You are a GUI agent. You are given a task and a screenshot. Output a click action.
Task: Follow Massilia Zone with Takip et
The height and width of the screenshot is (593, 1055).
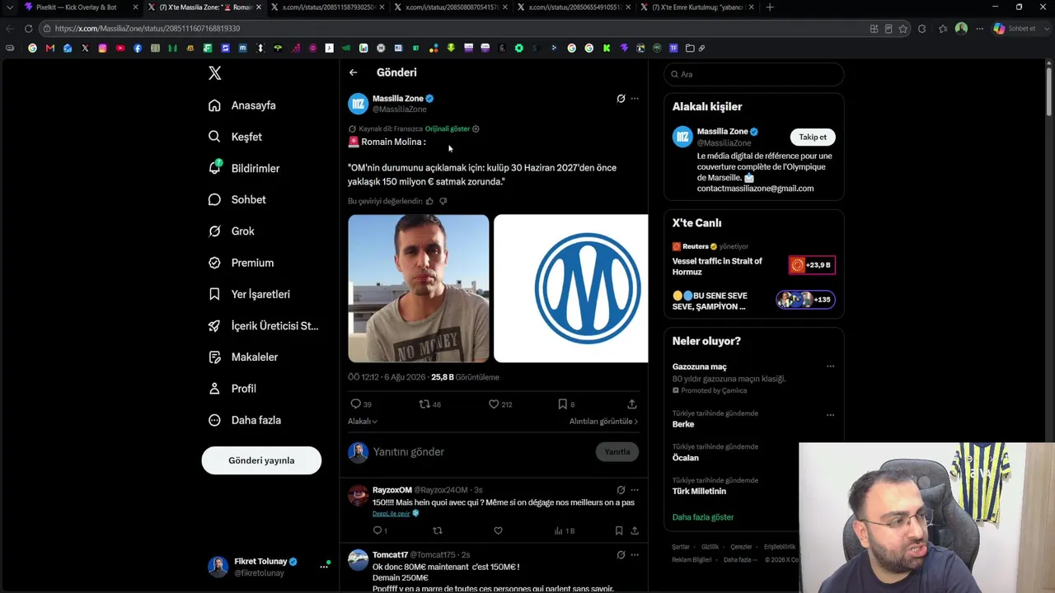813,138
